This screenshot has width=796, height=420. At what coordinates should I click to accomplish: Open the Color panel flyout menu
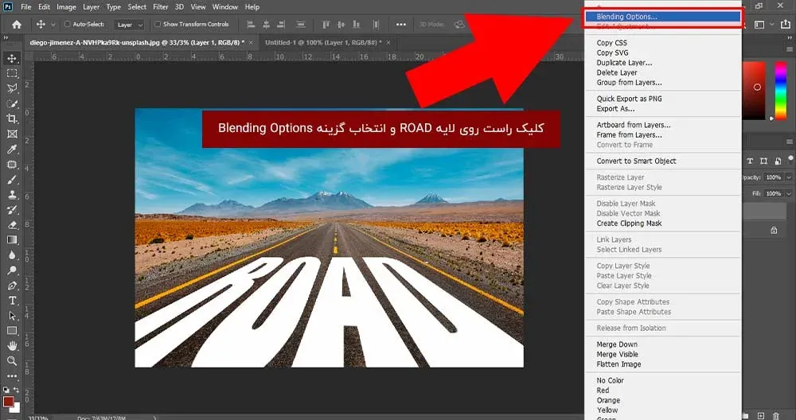pos(790,49)
